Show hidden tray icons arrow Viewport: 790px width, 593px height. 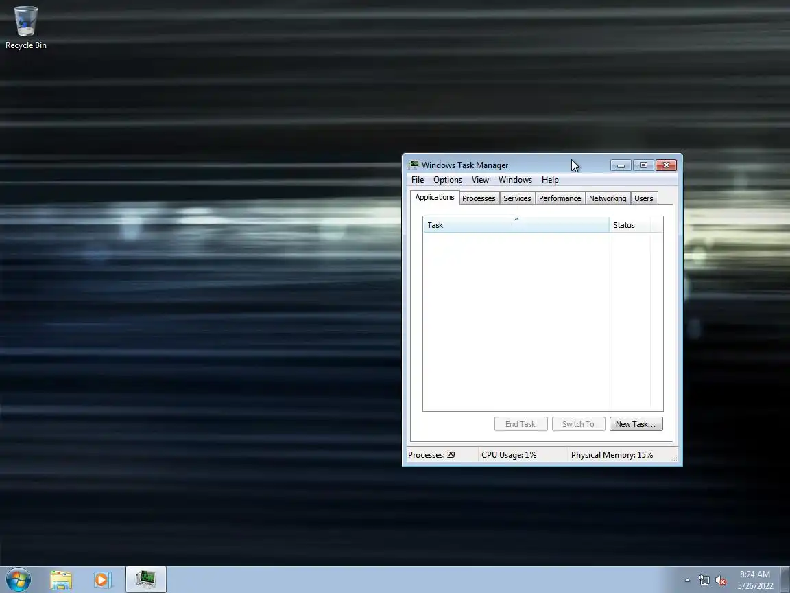coord(687,581)
